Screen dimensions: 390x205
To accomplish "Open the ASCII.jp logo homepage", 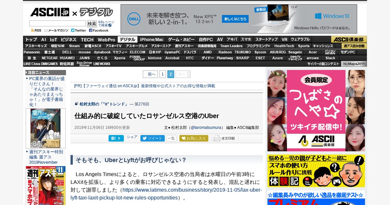I will (50, 12).
